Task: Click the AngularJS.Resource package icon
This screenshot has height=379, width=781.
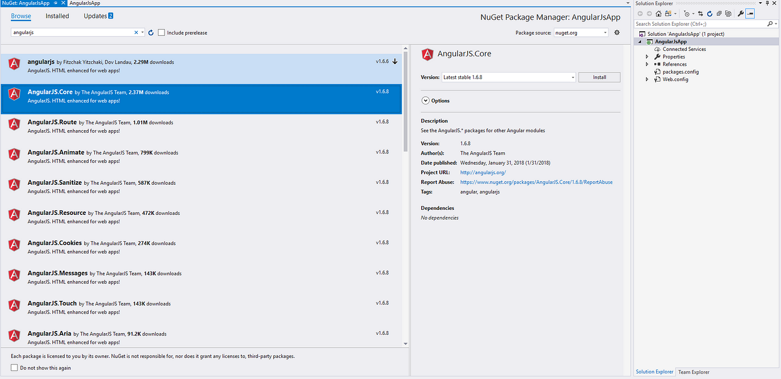Action: click(x=15, y=215)
